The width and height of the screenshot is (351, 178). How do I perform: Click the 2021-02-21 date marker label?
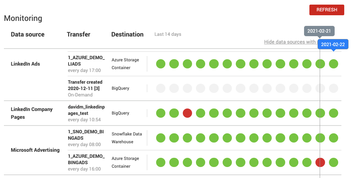point(319,31)
